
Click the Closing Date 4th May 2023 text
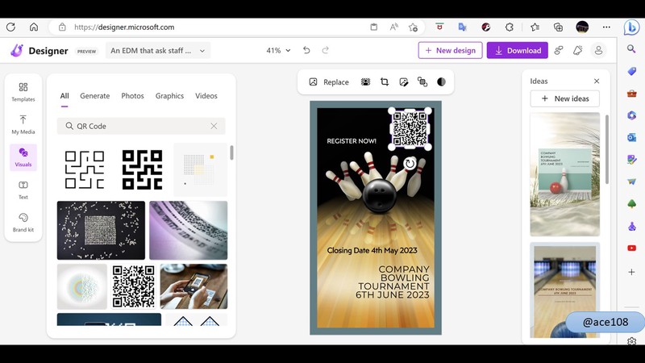(372, 250)
